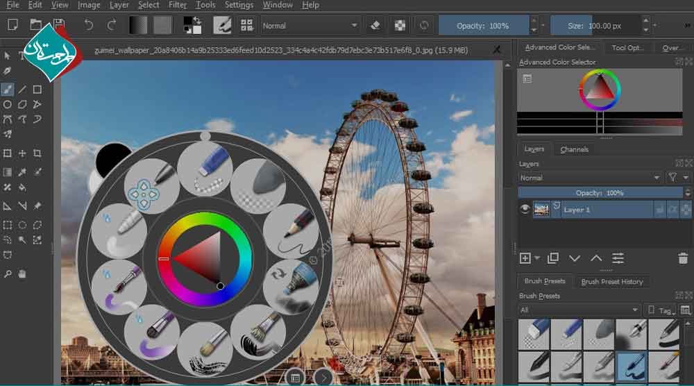Screen dimensions: 694x386
Task: Open popup palette settings at wheel bottom
Action: [295, 378]
